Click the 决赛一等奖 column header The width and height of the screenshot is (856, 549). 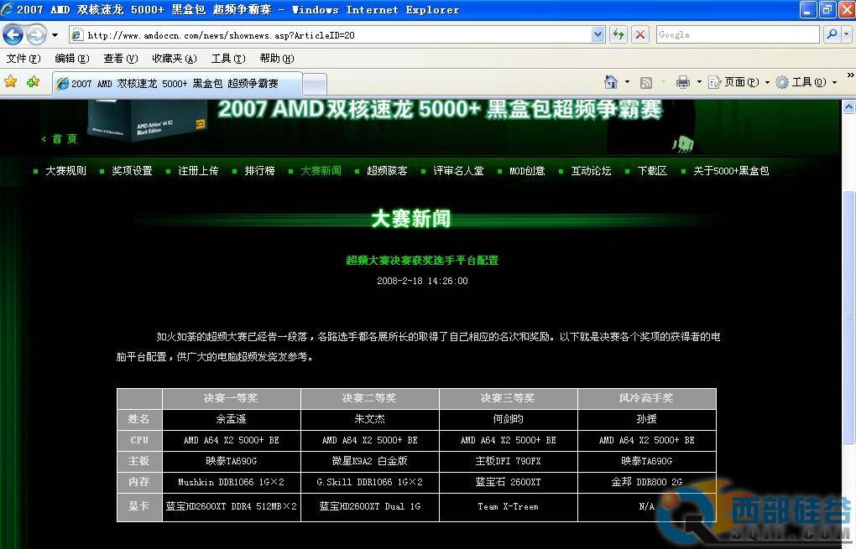pyautogui.click(x=231, y=398)
